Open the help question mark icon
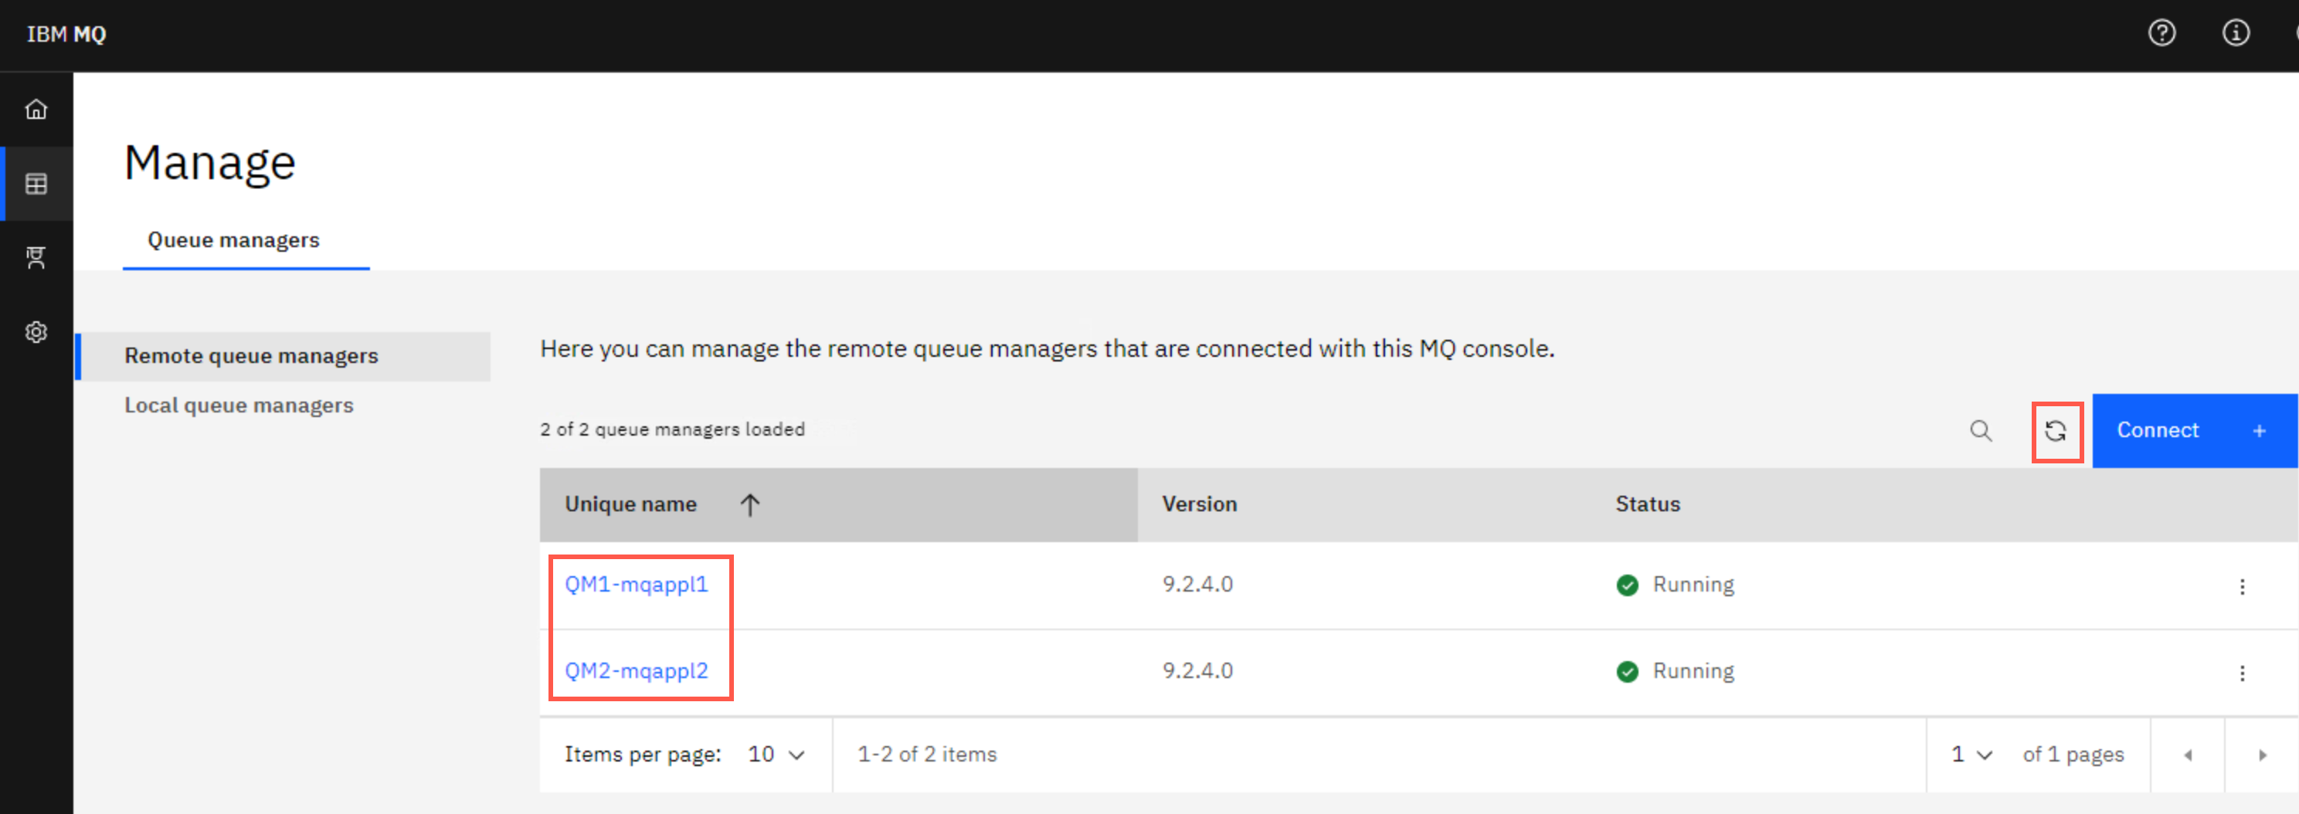 pos(2161,34)
